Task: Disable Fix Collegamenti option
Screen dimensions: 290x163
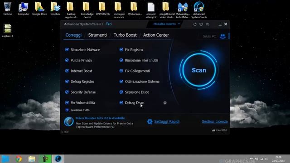Action: coord(121,71)
